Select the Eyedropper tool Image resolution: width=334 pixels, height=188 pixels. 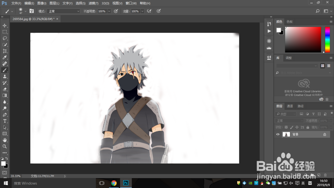5,58
